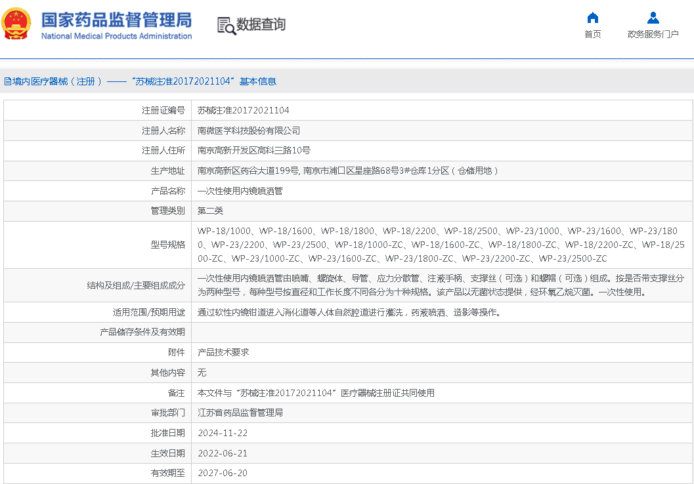Click the 注册证编号 label
The width and height of the screenshot is (694, 484).
(x=163, y=110)
